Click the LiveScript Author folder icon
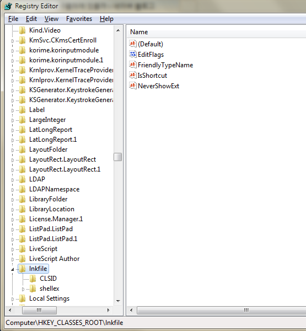Image resolution: width=306 pixels, height=331 pixels. pyautogui.click(x=23, y=259)
